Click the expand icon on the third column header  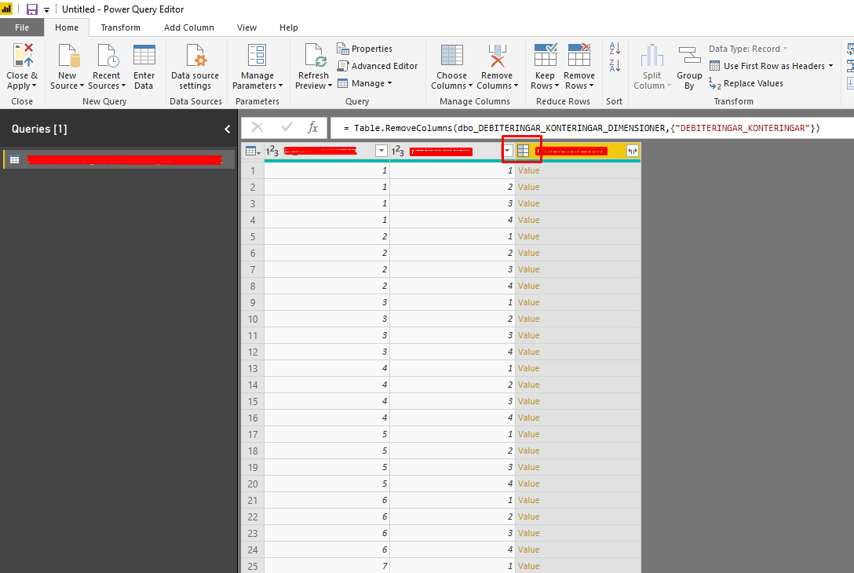pyautogui.click(x=633, y=151)
